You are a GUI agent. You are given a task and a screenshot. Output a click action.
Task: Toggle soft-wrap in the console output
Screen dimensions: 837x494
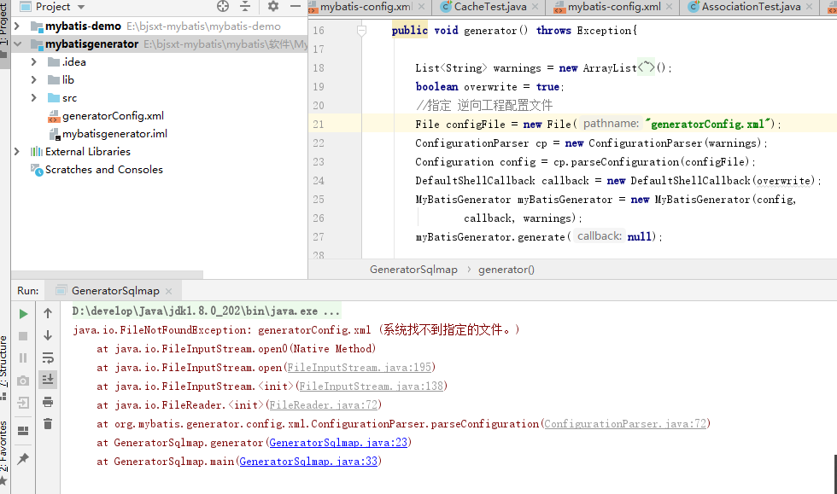[48, 357]
